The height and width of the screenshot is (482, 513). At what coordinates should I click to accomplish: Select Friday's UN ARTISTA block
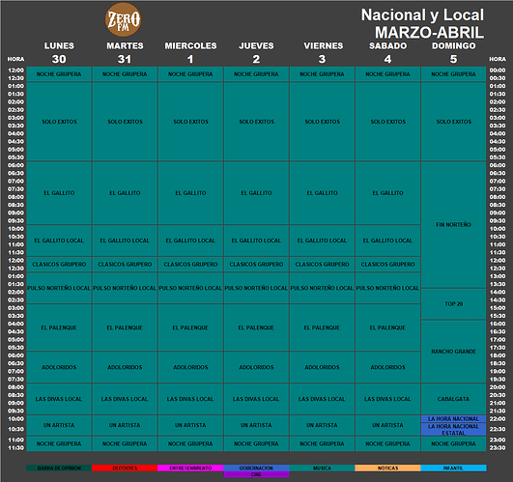[322, 425]
